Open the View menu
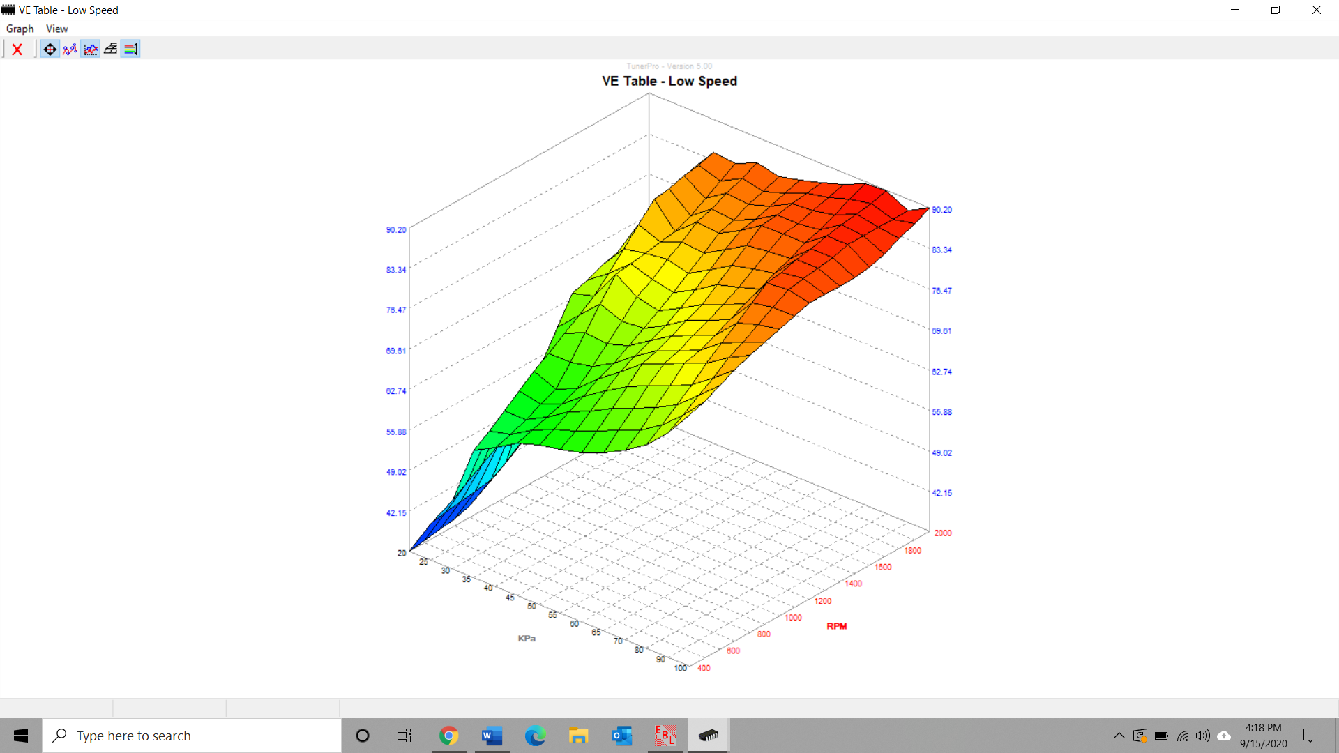Image resolution: width=1339 pixels, height=753 pixels. (x=56, y=29)
